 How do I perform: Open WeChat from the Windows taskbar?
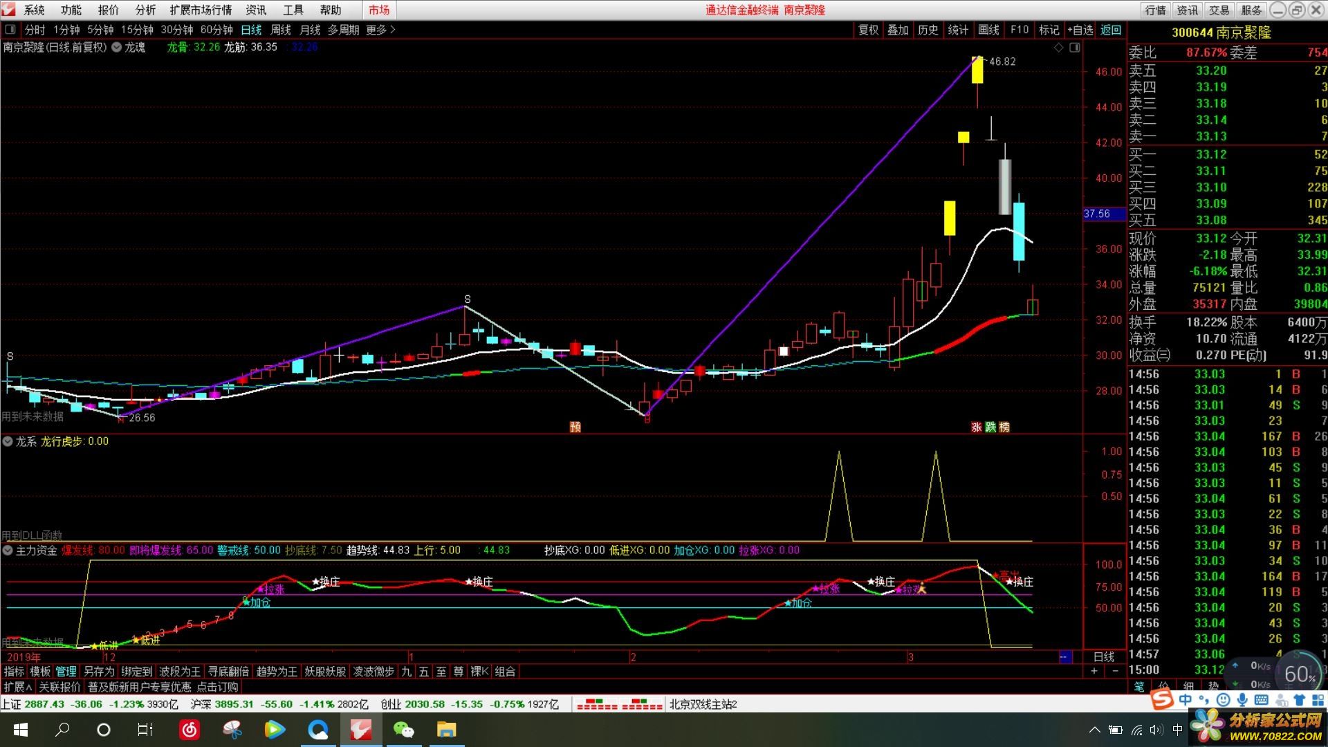[403, 730]
